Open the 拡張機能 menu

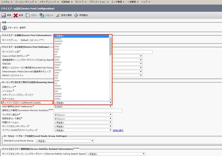67,2
